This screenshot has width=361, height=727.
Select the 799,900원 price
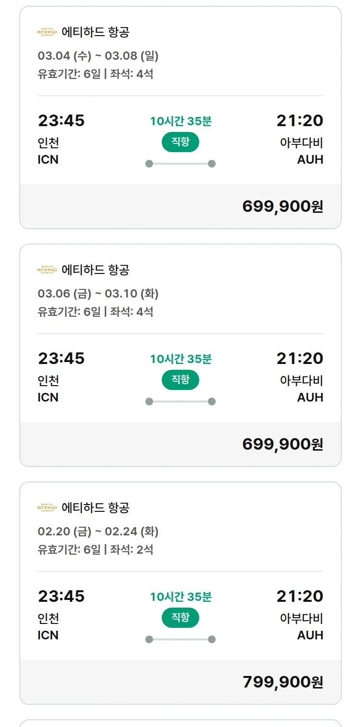pos(283,682)
